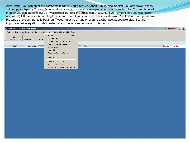This screenshot has height=143, width=190.
Task: Select Payment List menu entry
Action: point(61,50)
